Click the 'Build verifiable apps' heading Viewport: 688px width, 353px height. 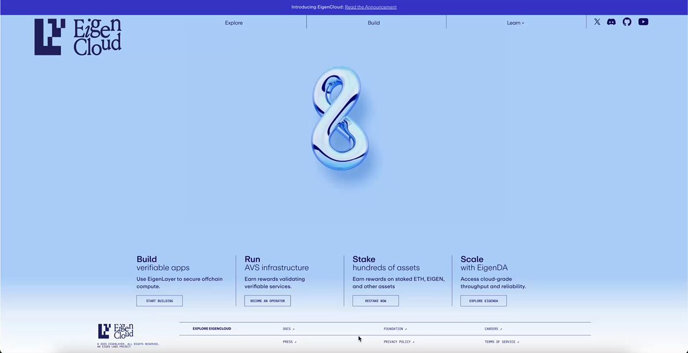point(163,263)
